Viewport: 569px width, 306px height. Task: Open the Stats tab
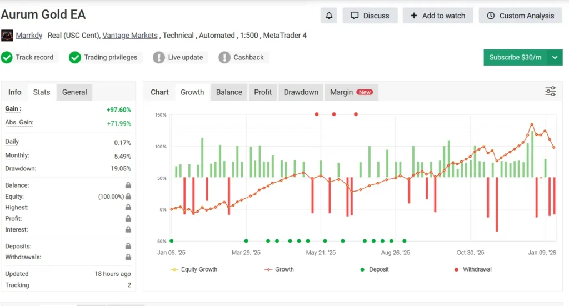click(42, 92)
